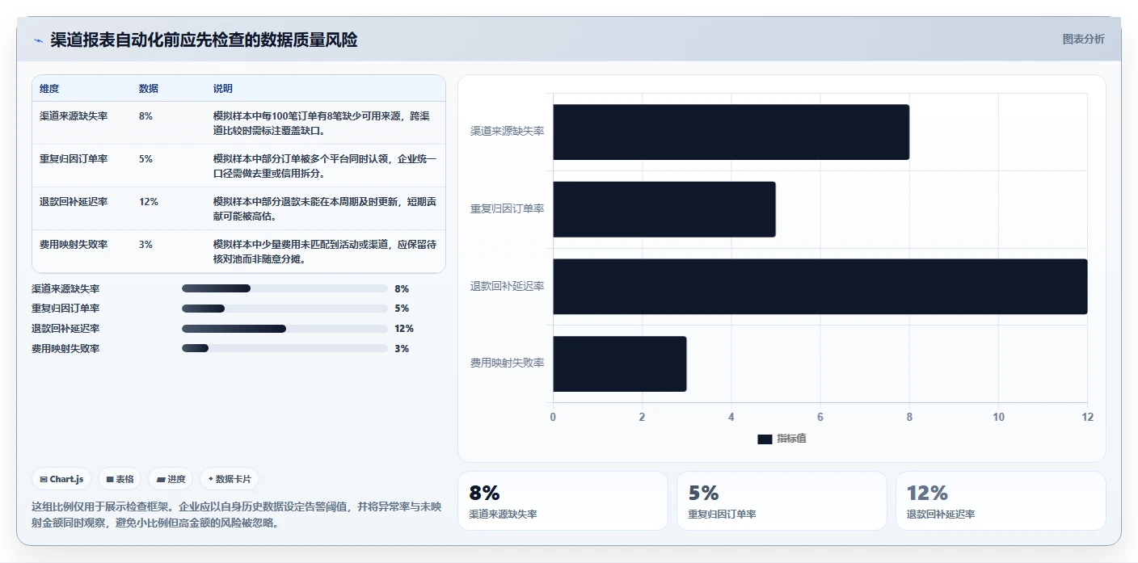Click the 指标值 legend color box
This screenshot has height=563, width=1138.
[765, 439]
